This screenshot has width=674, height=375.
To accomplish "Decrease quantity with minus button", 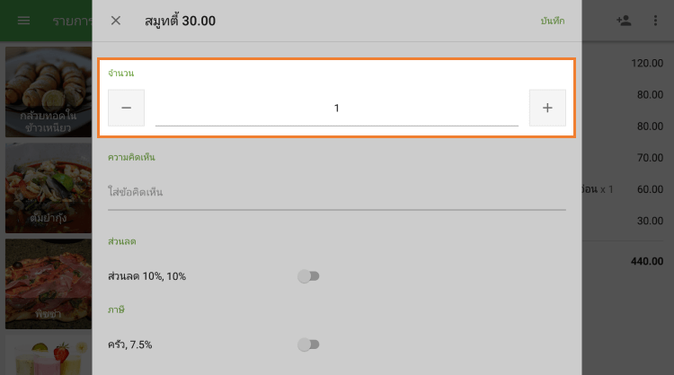I will point(126,108).
